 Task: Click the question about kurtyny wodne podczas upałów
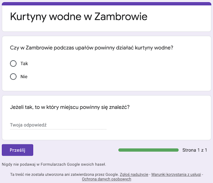[x=91, y=48]
